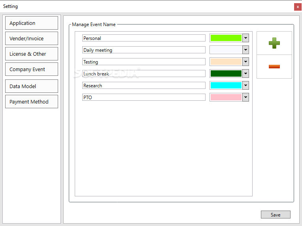Screen dimensions: 302x226
Task: Expand color dropdown arrow for Testing
Action: click(245, 62)
